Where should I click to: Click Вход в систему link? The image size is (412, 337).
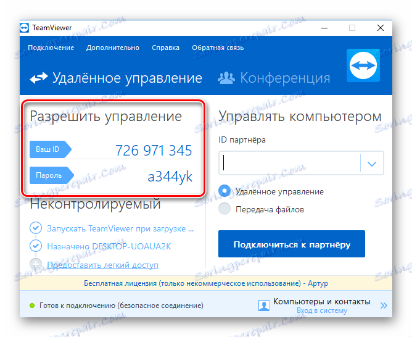[322, 310]
